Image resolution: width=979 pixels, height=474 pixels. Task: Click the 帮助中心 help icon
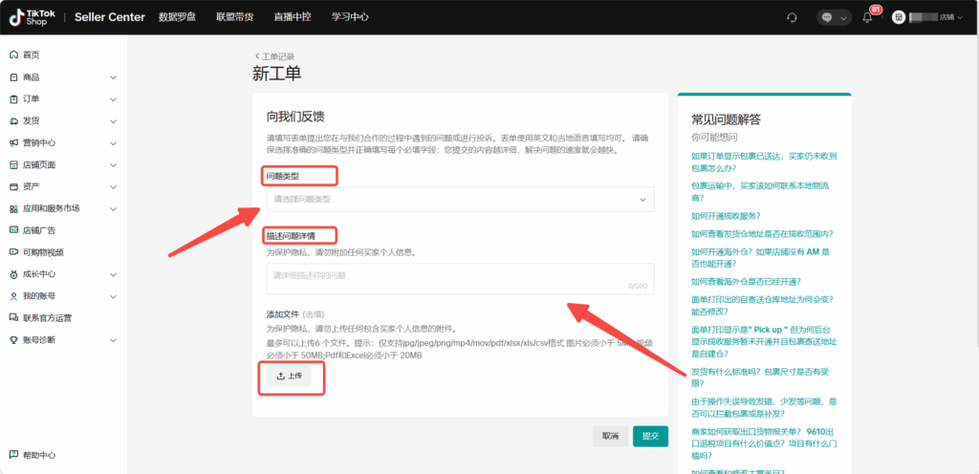tap(13, 455)
